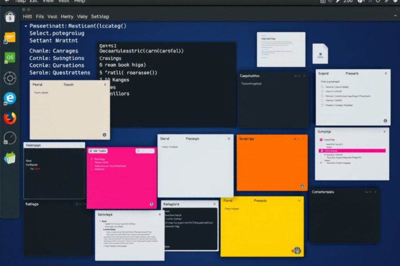Switch to the 'Cosols' tab in beige window

68,85
